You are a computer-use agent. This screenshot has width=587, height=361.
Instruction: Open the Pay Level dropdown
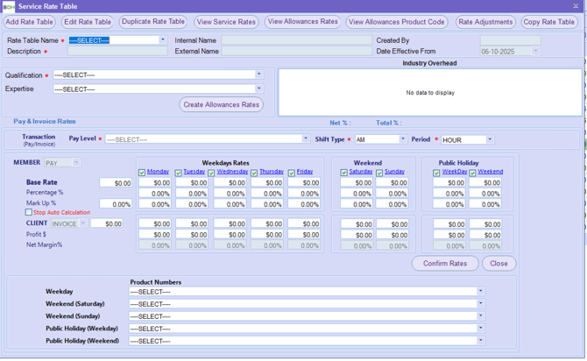(306, 139)
